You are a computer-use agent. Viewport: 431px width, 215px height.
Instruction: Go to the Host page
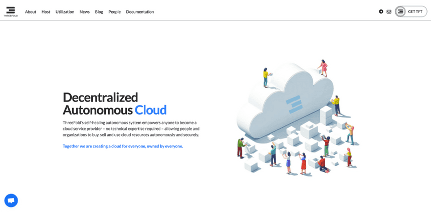(46, 12)
